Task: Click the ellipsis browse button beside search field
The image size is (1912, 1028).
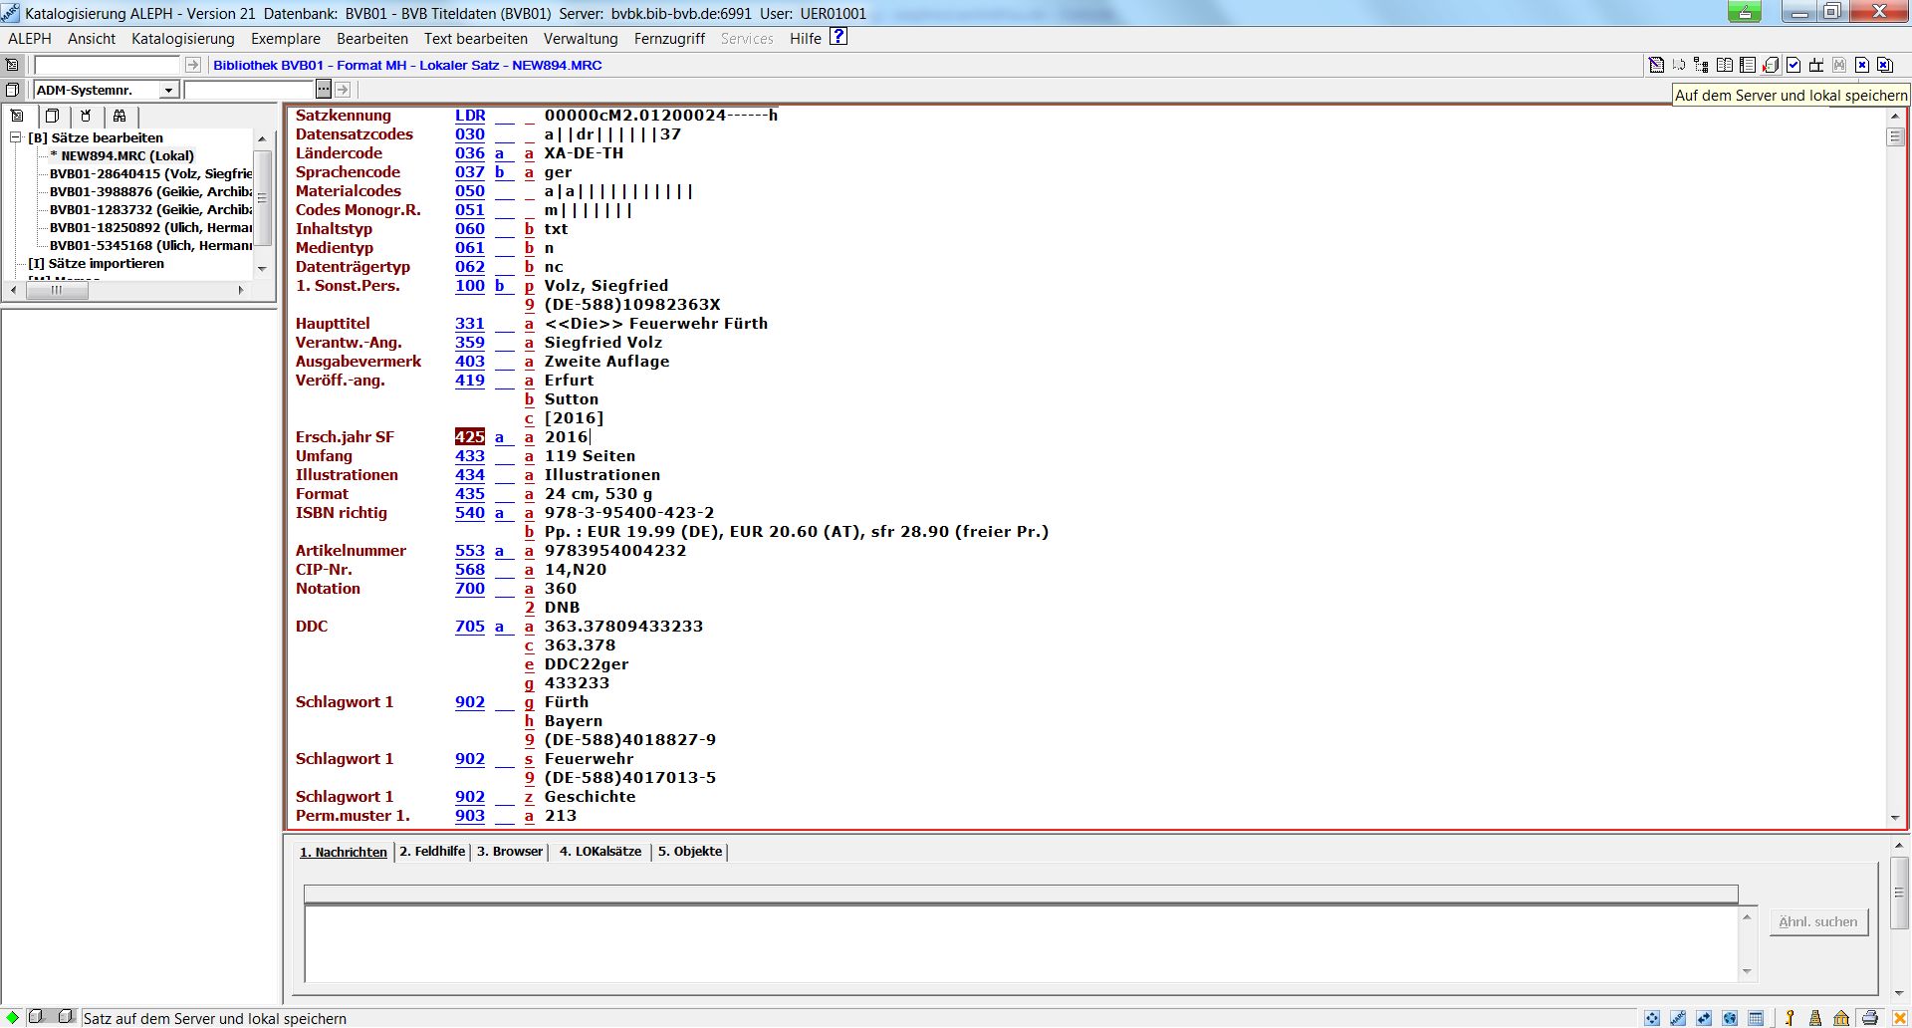Action: [x=324, y=90]
